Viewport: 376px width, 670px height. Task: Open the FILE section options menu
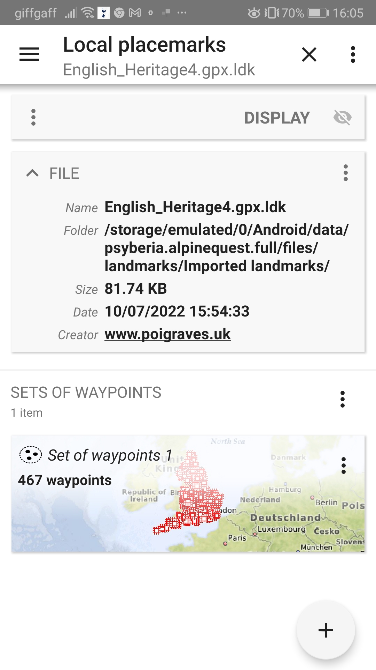pyautogui.click(x=345, y=173)
